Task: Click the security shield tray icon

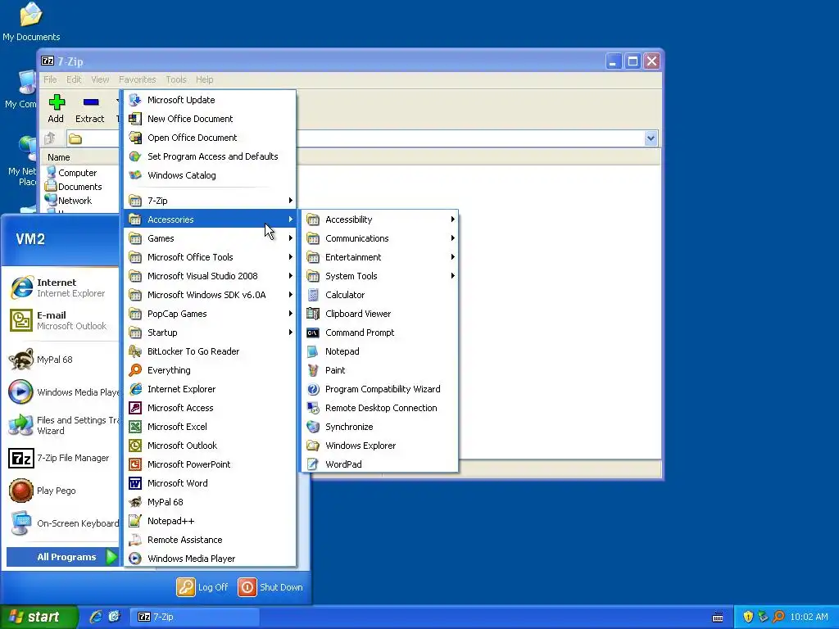Action: (x=748, y=617)
